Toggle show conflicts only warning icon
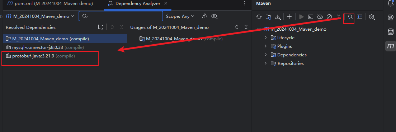Image resolution: width=396 pixels, height=132 pixels. (x=205, y=16)
